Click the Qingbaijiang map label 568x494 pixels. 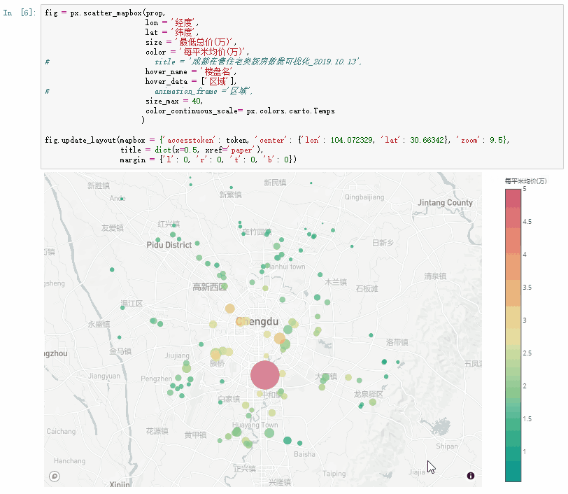[364, 197]
